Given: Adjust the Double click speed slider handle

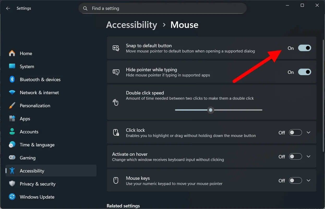Looking at the screenshot, I should tap(210, 110).
